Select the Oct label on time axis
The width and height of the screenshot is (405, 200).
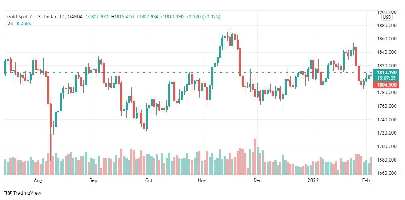tap(149, 180)
